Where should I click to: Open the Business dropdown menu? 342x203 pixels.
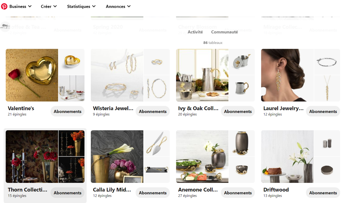[20, 6]
